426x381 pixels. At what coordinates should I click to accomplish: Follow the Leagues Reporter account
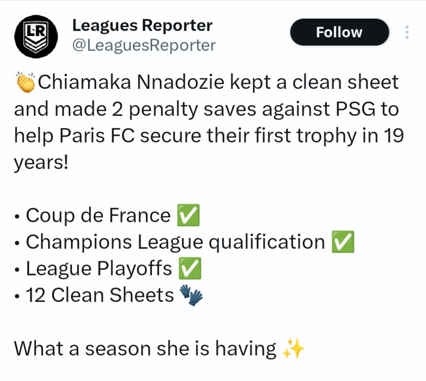(x=339, y=32)
